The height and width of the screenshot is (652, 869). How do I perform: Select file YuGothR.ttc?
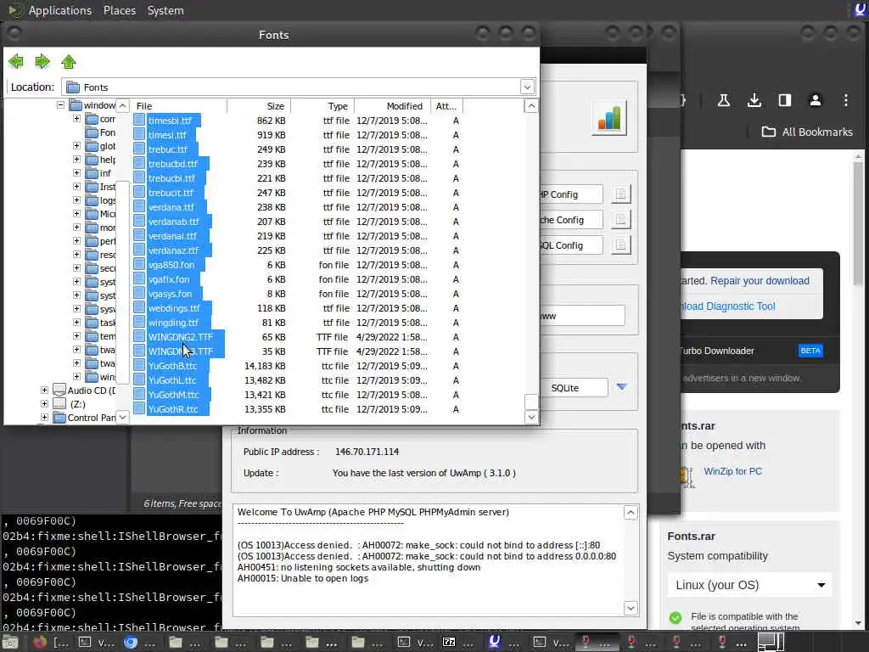(x=173, y=408)
